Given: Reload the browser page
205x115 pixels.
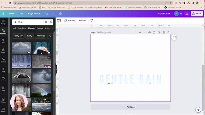Looking at the screenshot, I should point(10,3).
